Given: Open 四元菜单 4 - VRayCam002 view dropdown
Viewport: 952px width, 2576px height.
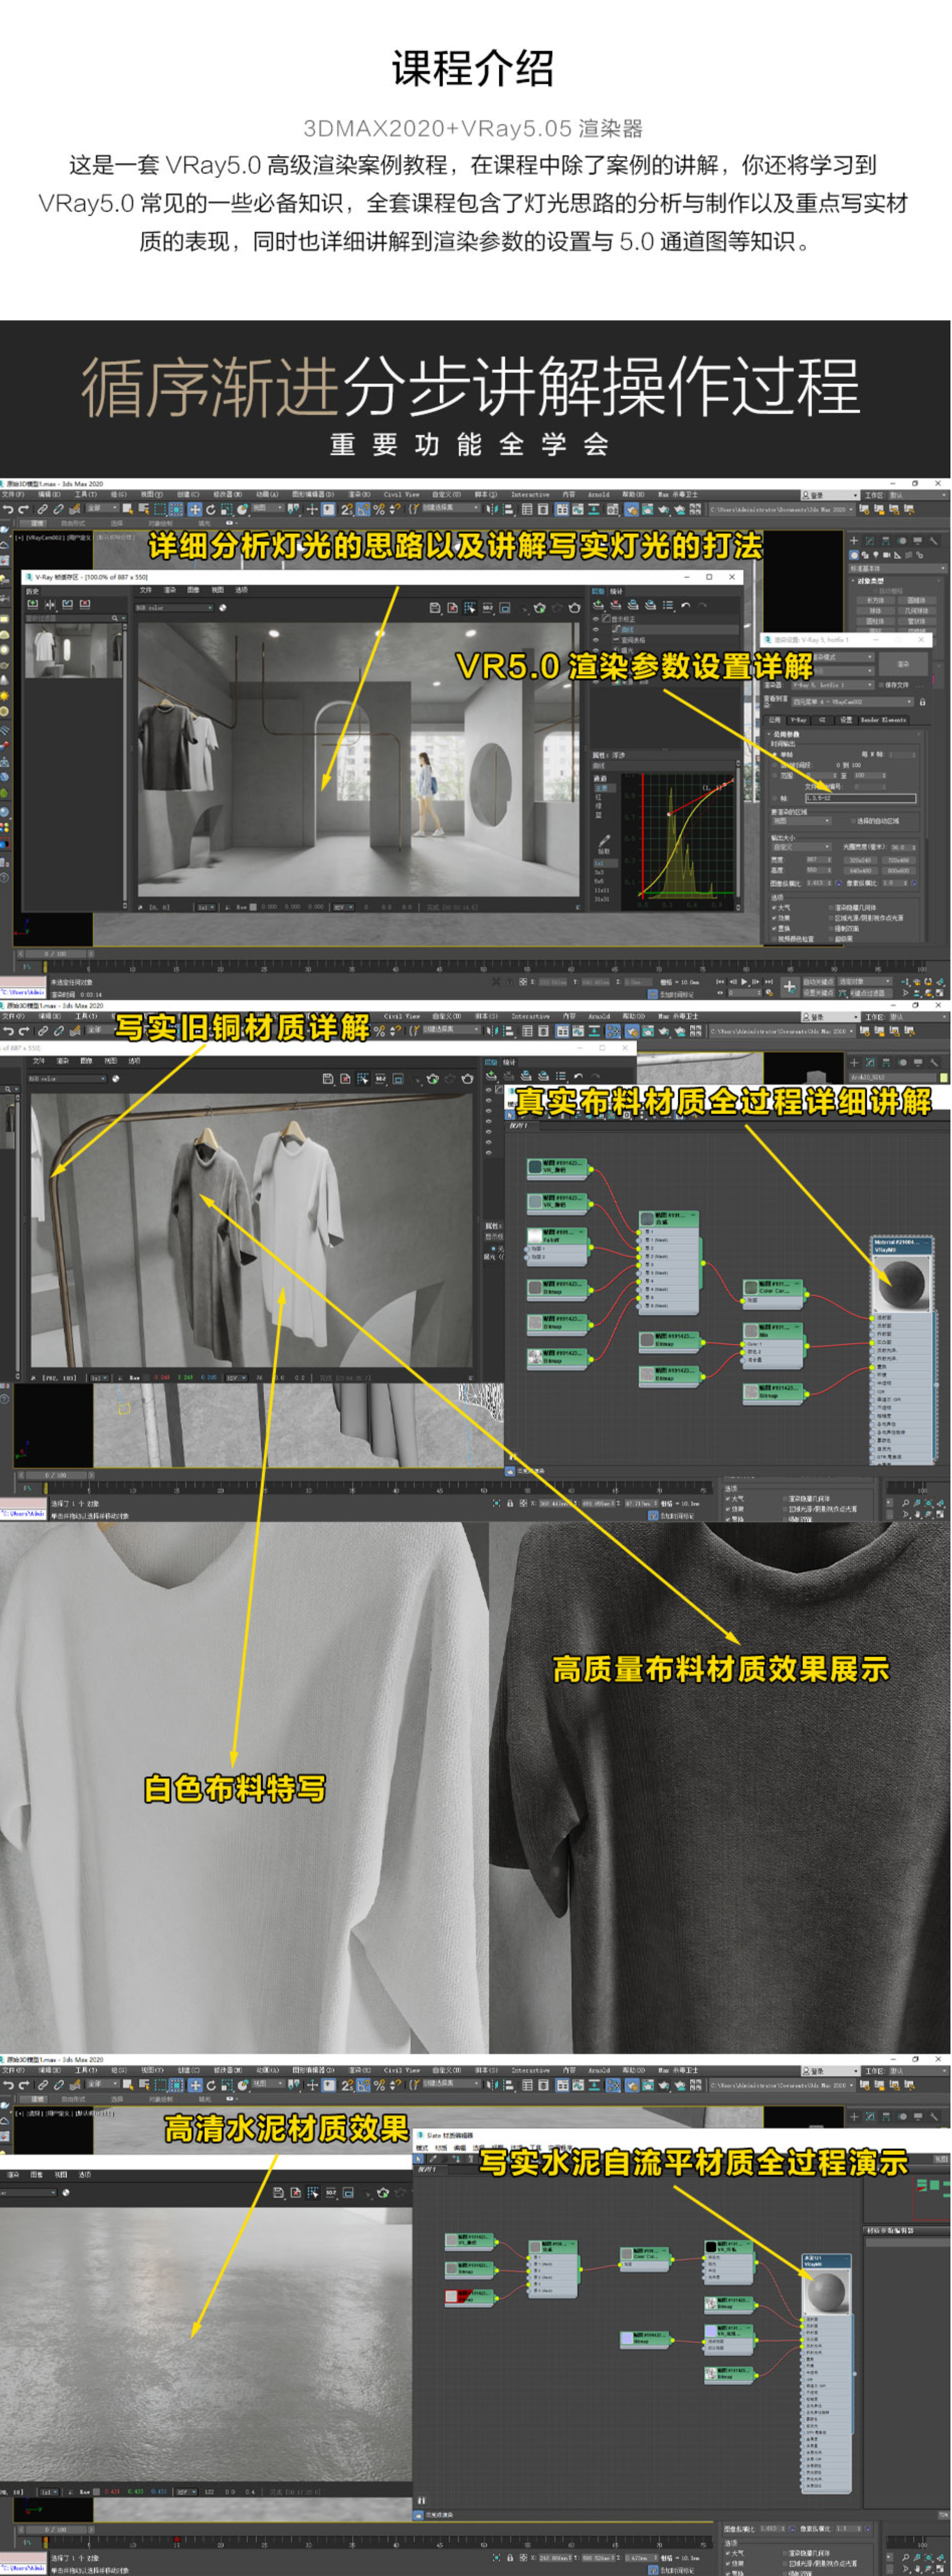Looking at the screenshot, I should pyautogui.click(x=853, y=702).
